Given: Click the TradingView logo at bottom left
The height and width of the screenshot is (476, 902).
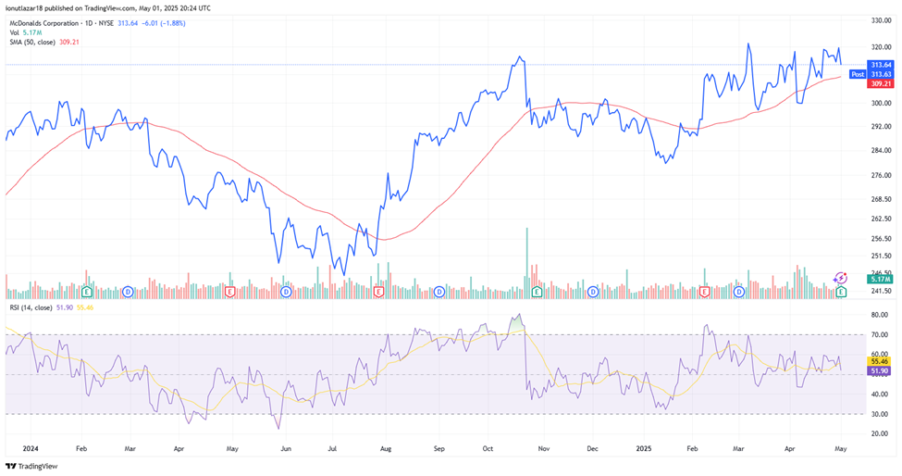Looking at the screenshot, I should 31,466.
